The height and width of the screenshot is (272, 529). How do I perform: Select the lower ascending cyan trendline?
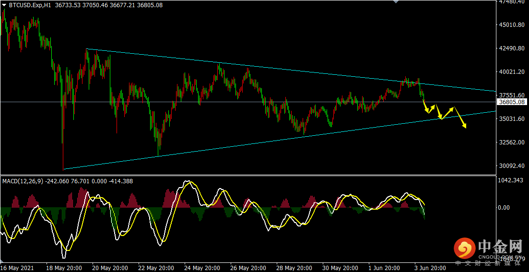tap(280, 140)
